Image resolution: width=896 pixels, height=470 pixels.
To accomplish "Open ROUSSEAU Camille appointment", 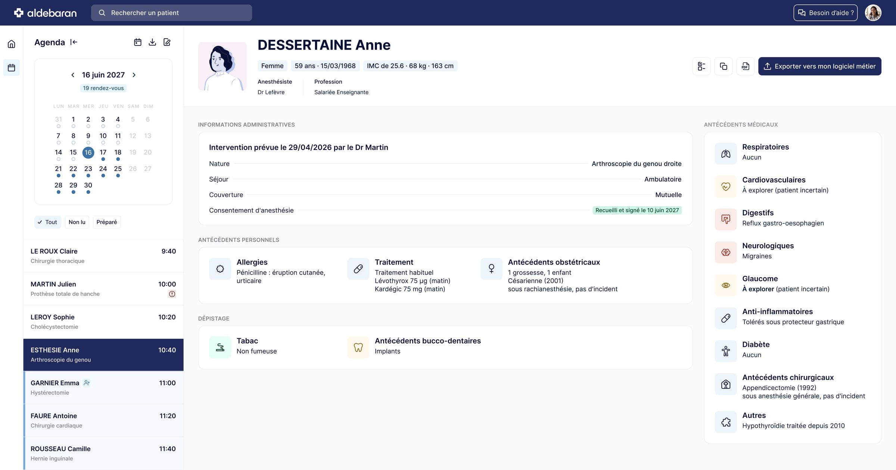I will [x=103, y=453].
